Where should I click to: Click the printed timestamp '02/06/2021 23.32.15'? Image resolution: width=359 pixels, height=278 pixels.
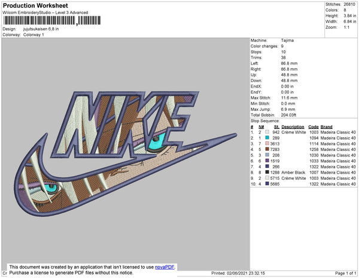[246, 273]
